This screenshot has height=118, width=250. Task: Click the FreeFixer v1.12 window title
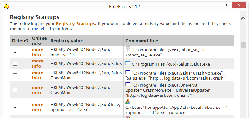coord(124,7)
